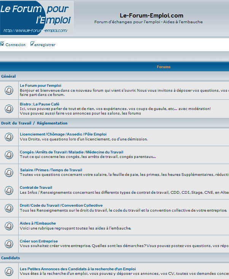Open the Contrat de Travail forum
The width and height of the screenshot is (229, 279).
coord(36,188)
